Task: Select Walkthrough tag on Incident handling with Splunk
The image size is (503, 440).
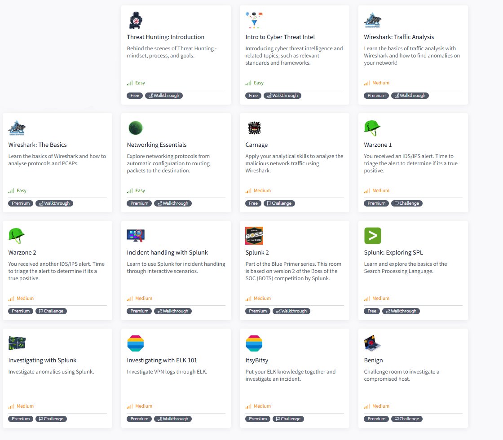Action: [x=173, y=311]
